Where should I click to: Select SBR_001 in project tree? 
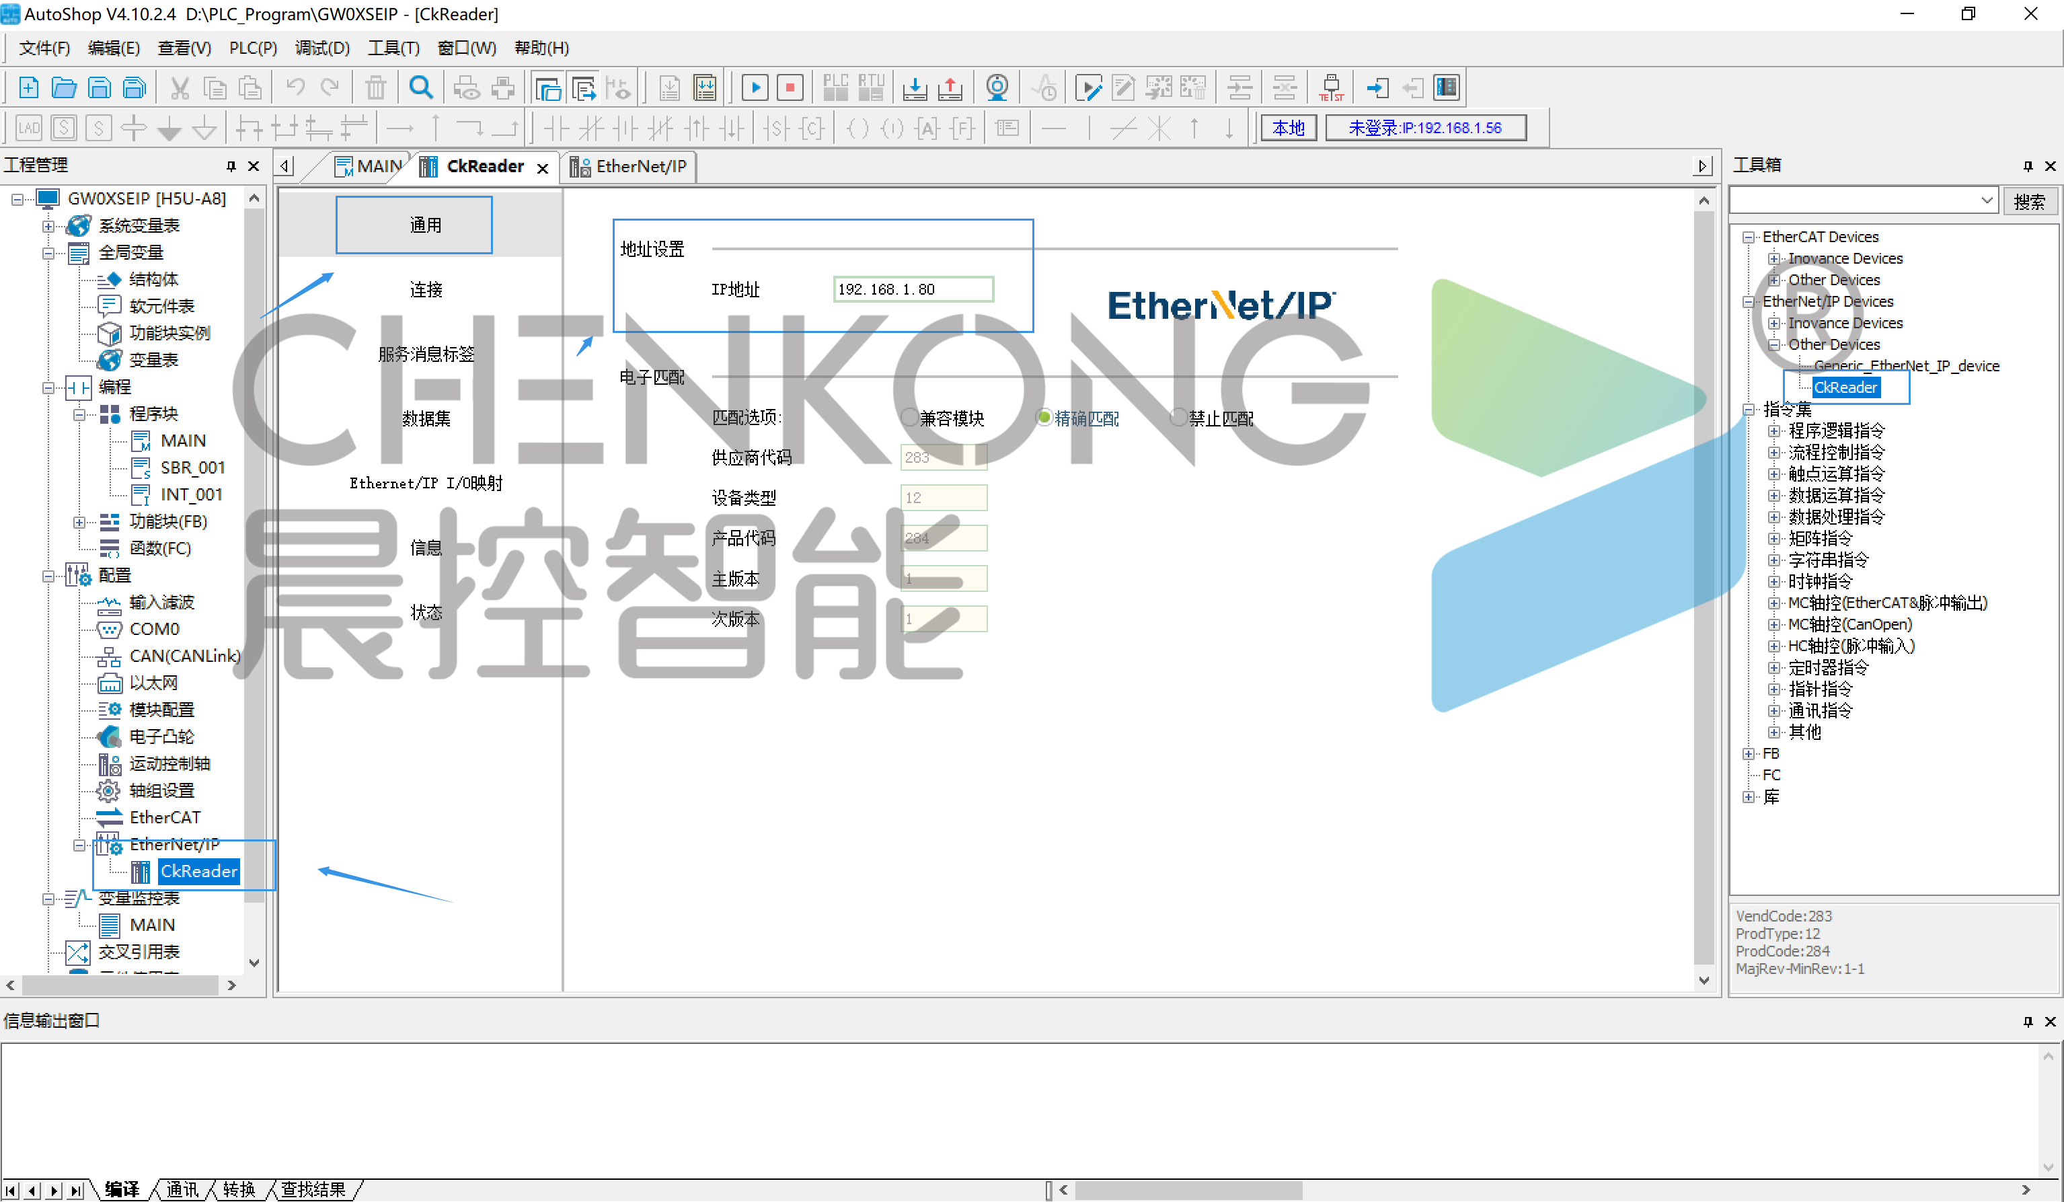click(x=192, y=468)
